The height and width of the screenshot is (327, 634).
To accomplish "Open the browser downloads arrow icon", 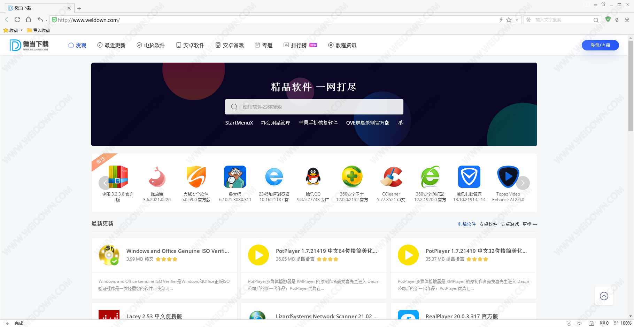I will point(627,20).
